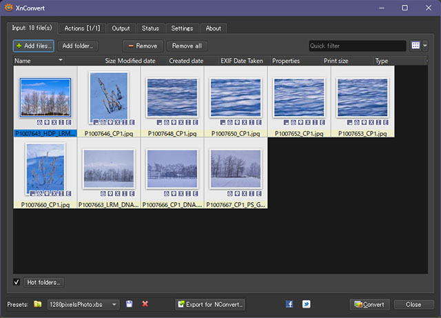This screenshot has width=441, height=318.
Task: Open the Facebook icon link
Action: 289,304
